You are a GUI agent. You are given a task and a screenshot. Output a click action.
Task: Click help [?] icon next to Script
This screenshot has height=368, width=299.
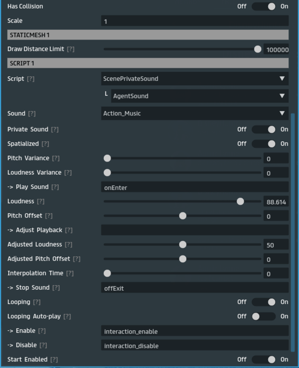pyautogui.click(x=31, y=79)
